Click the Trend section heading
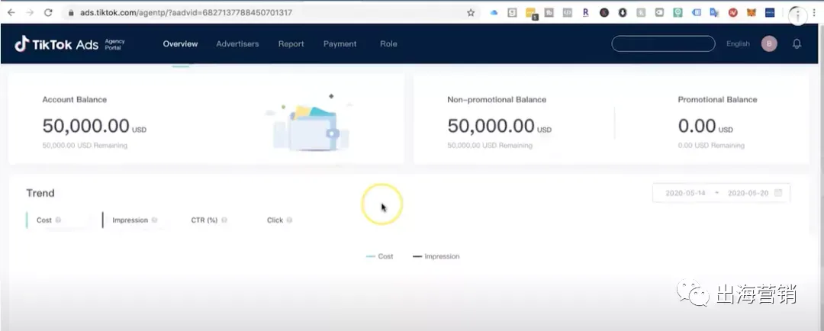824x331 pixels. [x=40, y=194]
